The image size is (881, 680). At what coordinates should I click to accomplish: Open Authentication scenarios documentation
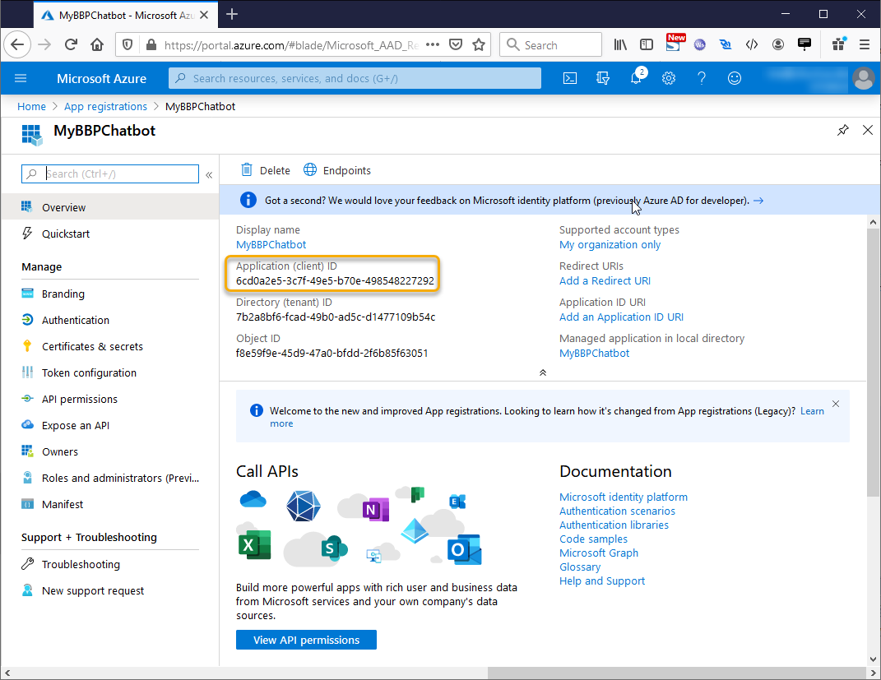(617, 511)
